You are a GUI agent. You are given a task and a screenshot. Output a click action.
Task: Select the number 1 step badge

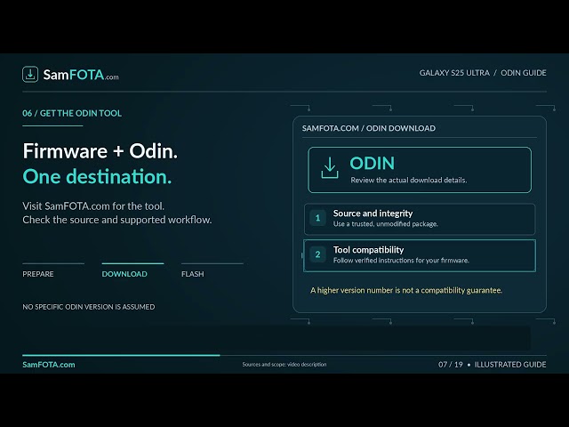pos(317,217)
